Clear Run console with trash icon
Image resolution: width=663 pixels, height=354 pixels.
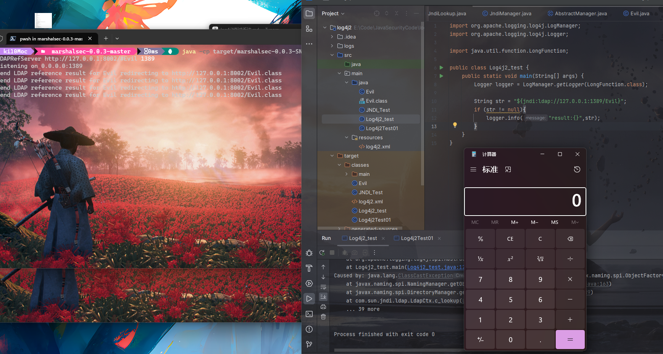pyautogui.click(x=323, y=317)
